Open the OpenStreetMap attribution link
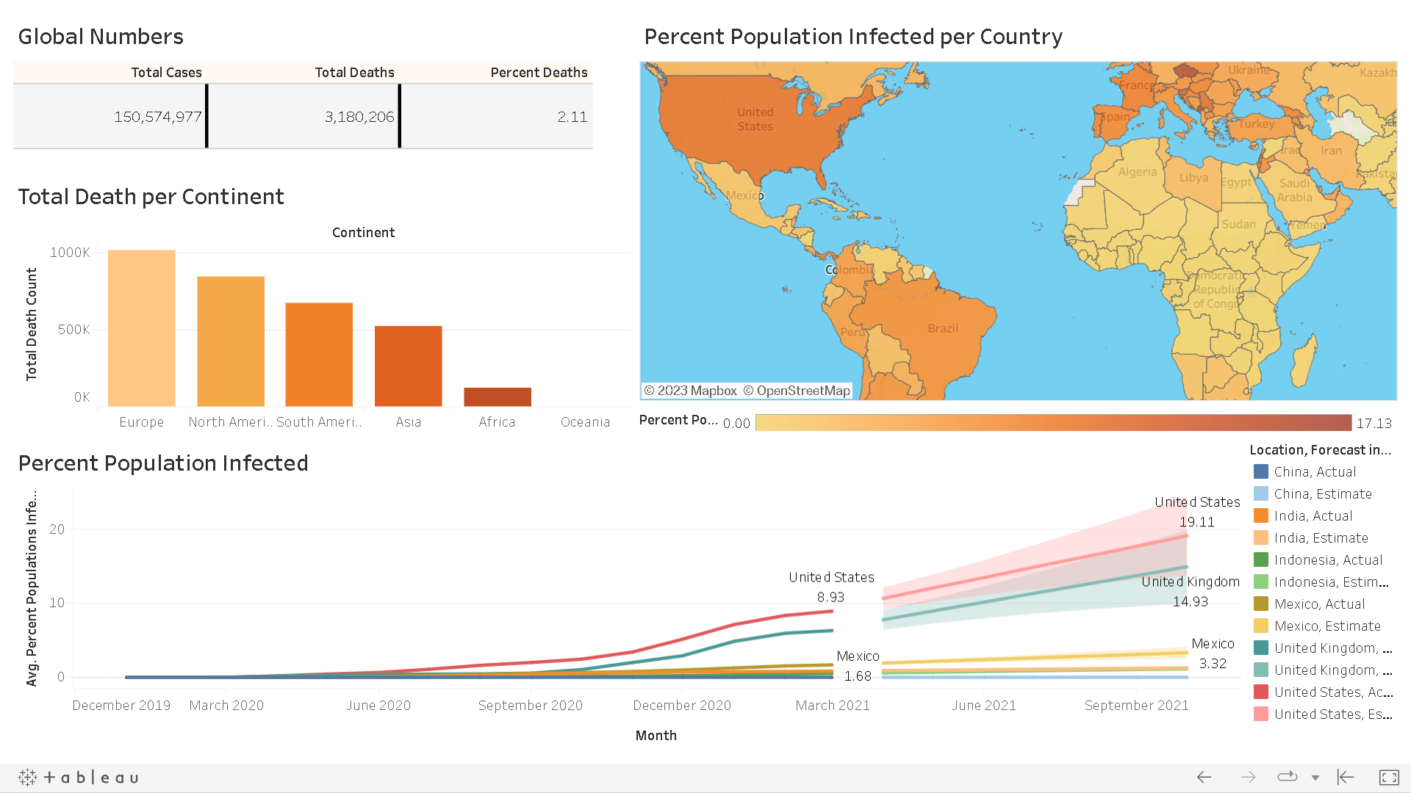 coord(803,391)
